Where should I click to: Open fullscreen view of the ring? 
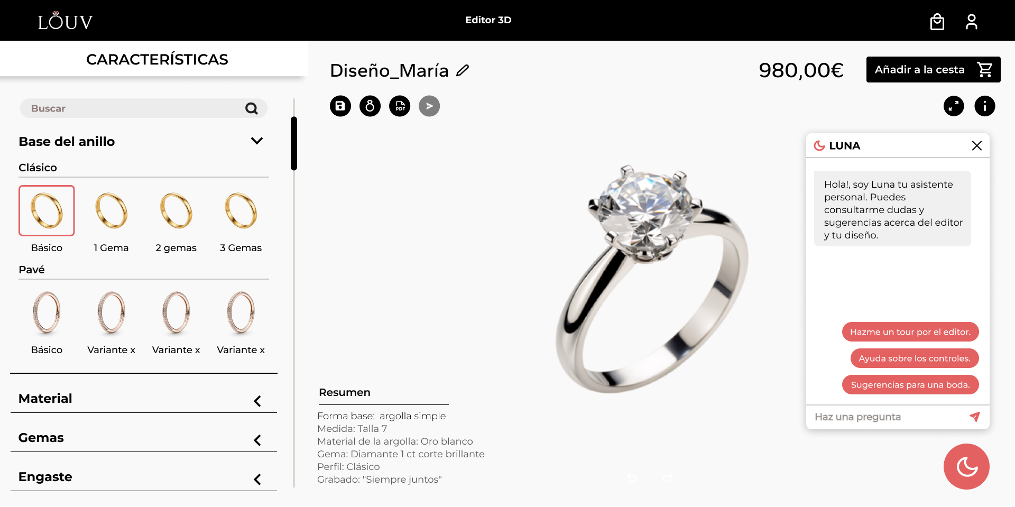pos(954,106)
